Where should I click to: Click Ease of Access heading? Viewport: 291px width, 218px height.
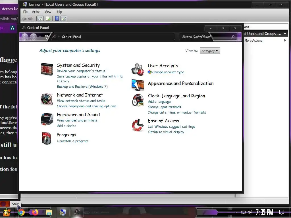pos(163,121)
